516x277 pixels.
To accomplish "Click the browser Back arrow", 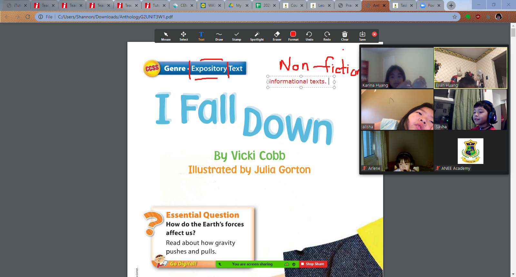I will click(7, 17).
